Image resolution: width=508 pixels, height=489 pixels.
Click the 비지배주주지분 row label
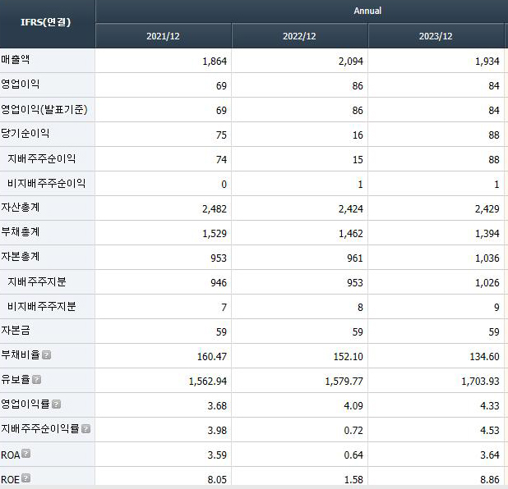point(41,306)
